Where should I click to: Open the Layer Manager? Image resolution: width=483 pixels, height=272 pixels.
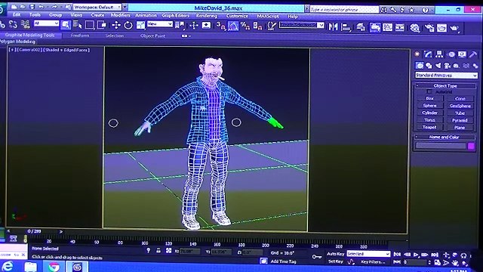coord(361,27)
